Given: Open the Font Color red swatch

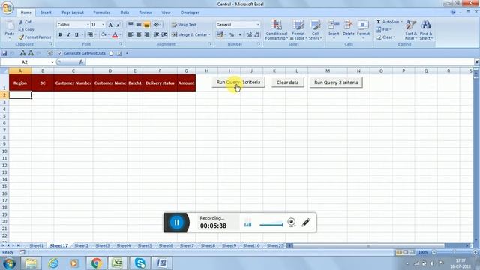Looking at the screenshot, I should 115,35.
